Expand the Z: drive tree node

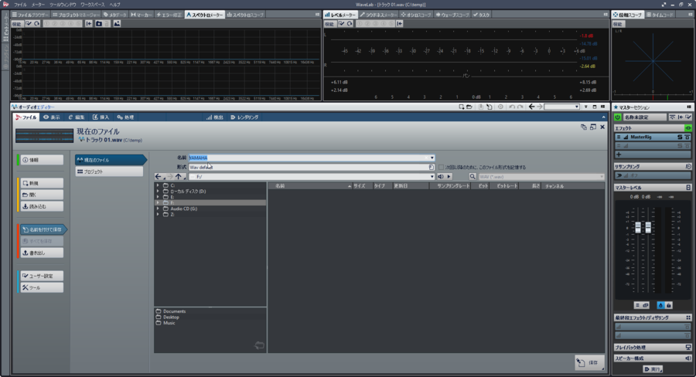[158, 214]
